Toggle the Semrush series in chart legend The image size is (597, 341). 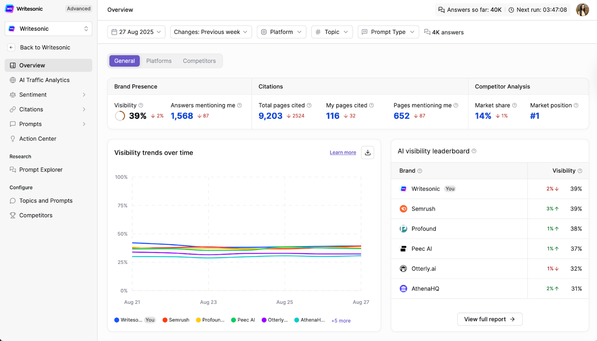coord(176,320)
